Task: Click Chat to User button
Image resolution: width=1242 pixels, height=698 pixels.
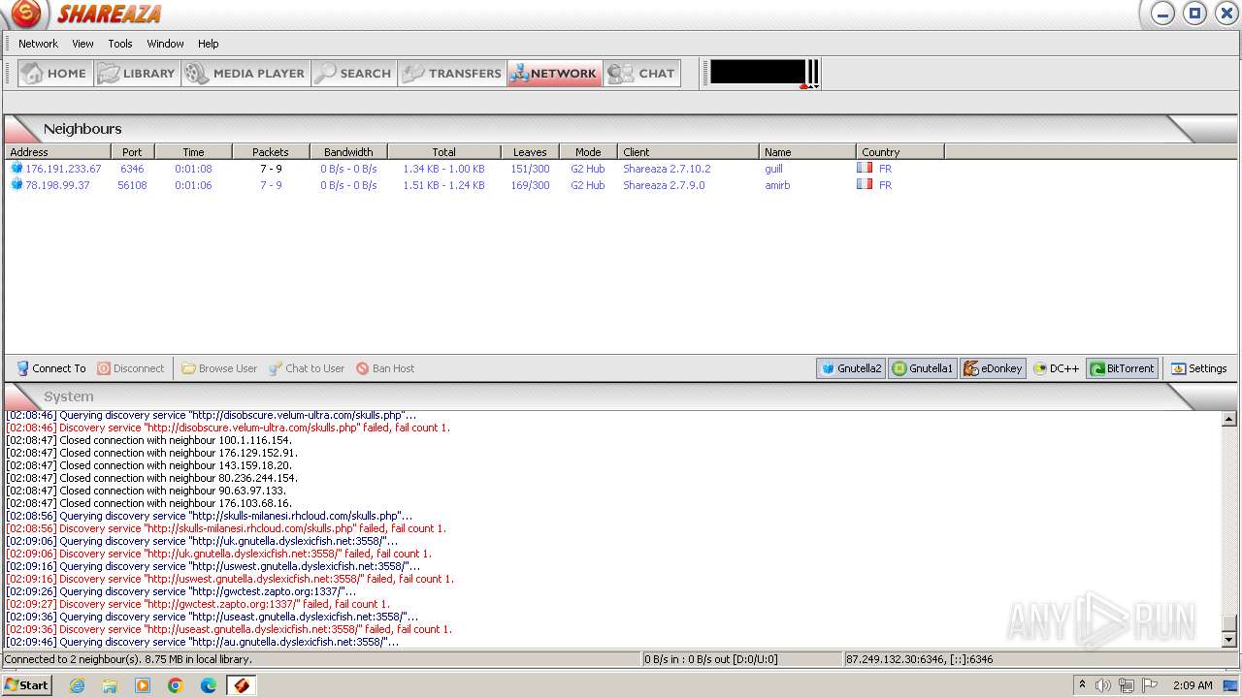Action: tap(307, 368)
